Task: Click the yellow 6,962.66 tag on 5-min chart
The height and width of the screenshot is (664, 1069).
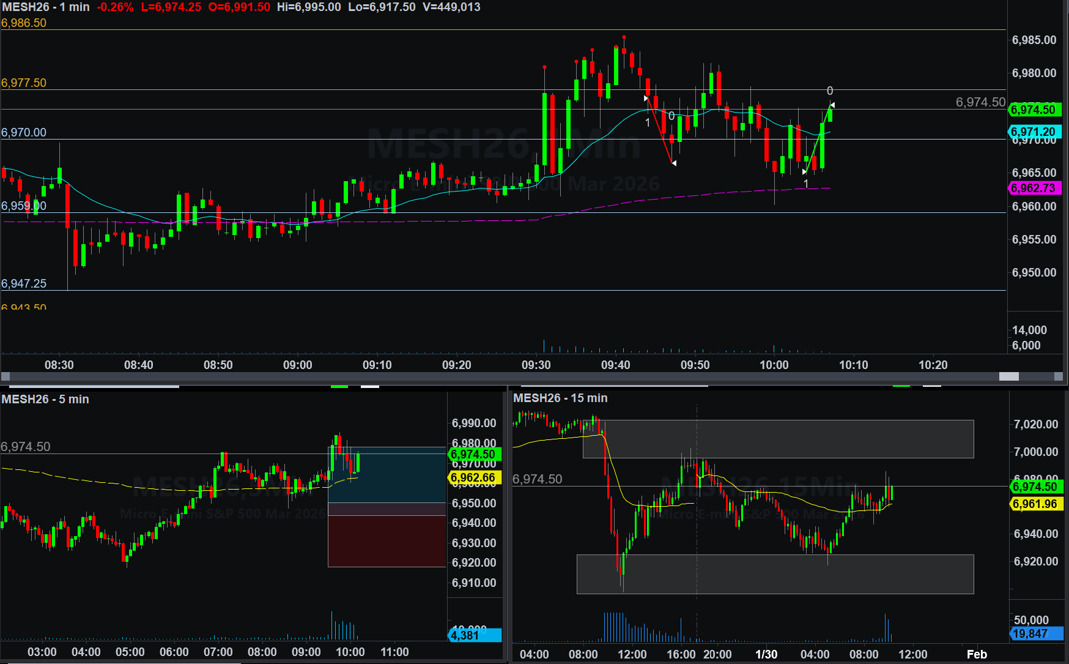Action: click(473, 477)
